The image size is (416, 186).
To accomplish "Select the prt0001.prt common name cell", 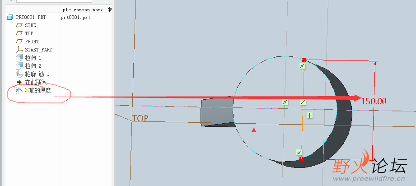I will pos(75,18).
